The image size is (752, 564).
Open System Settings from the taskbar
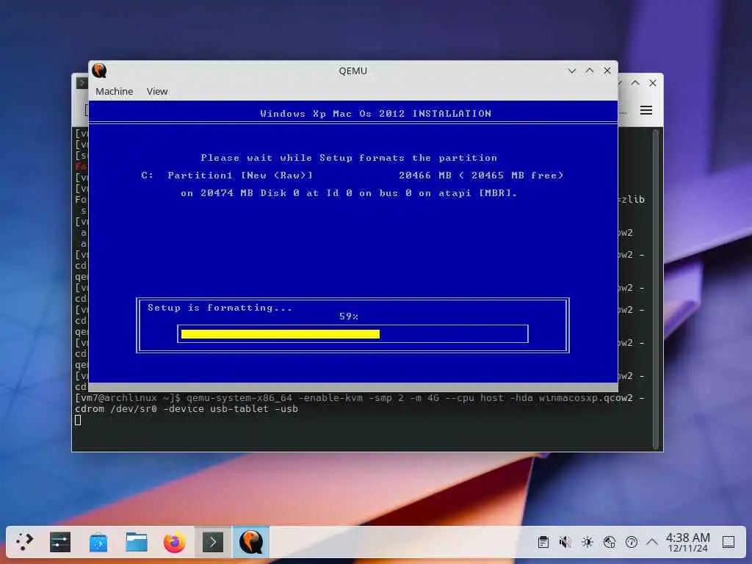click(x=60, y=542)
